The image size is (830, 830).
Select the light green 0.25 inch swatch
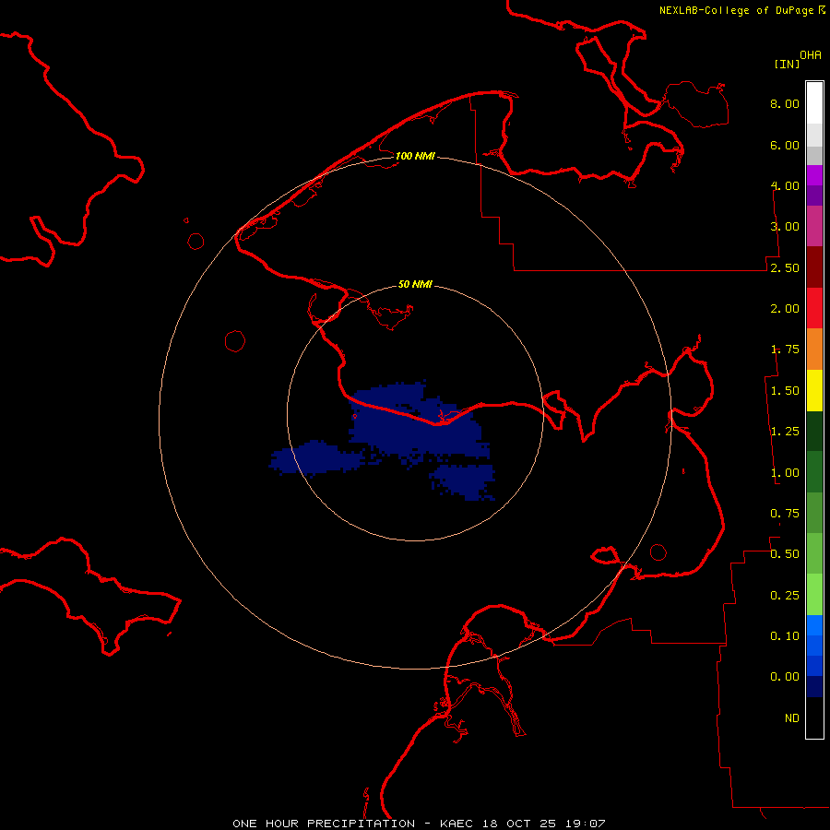(814, 595)
